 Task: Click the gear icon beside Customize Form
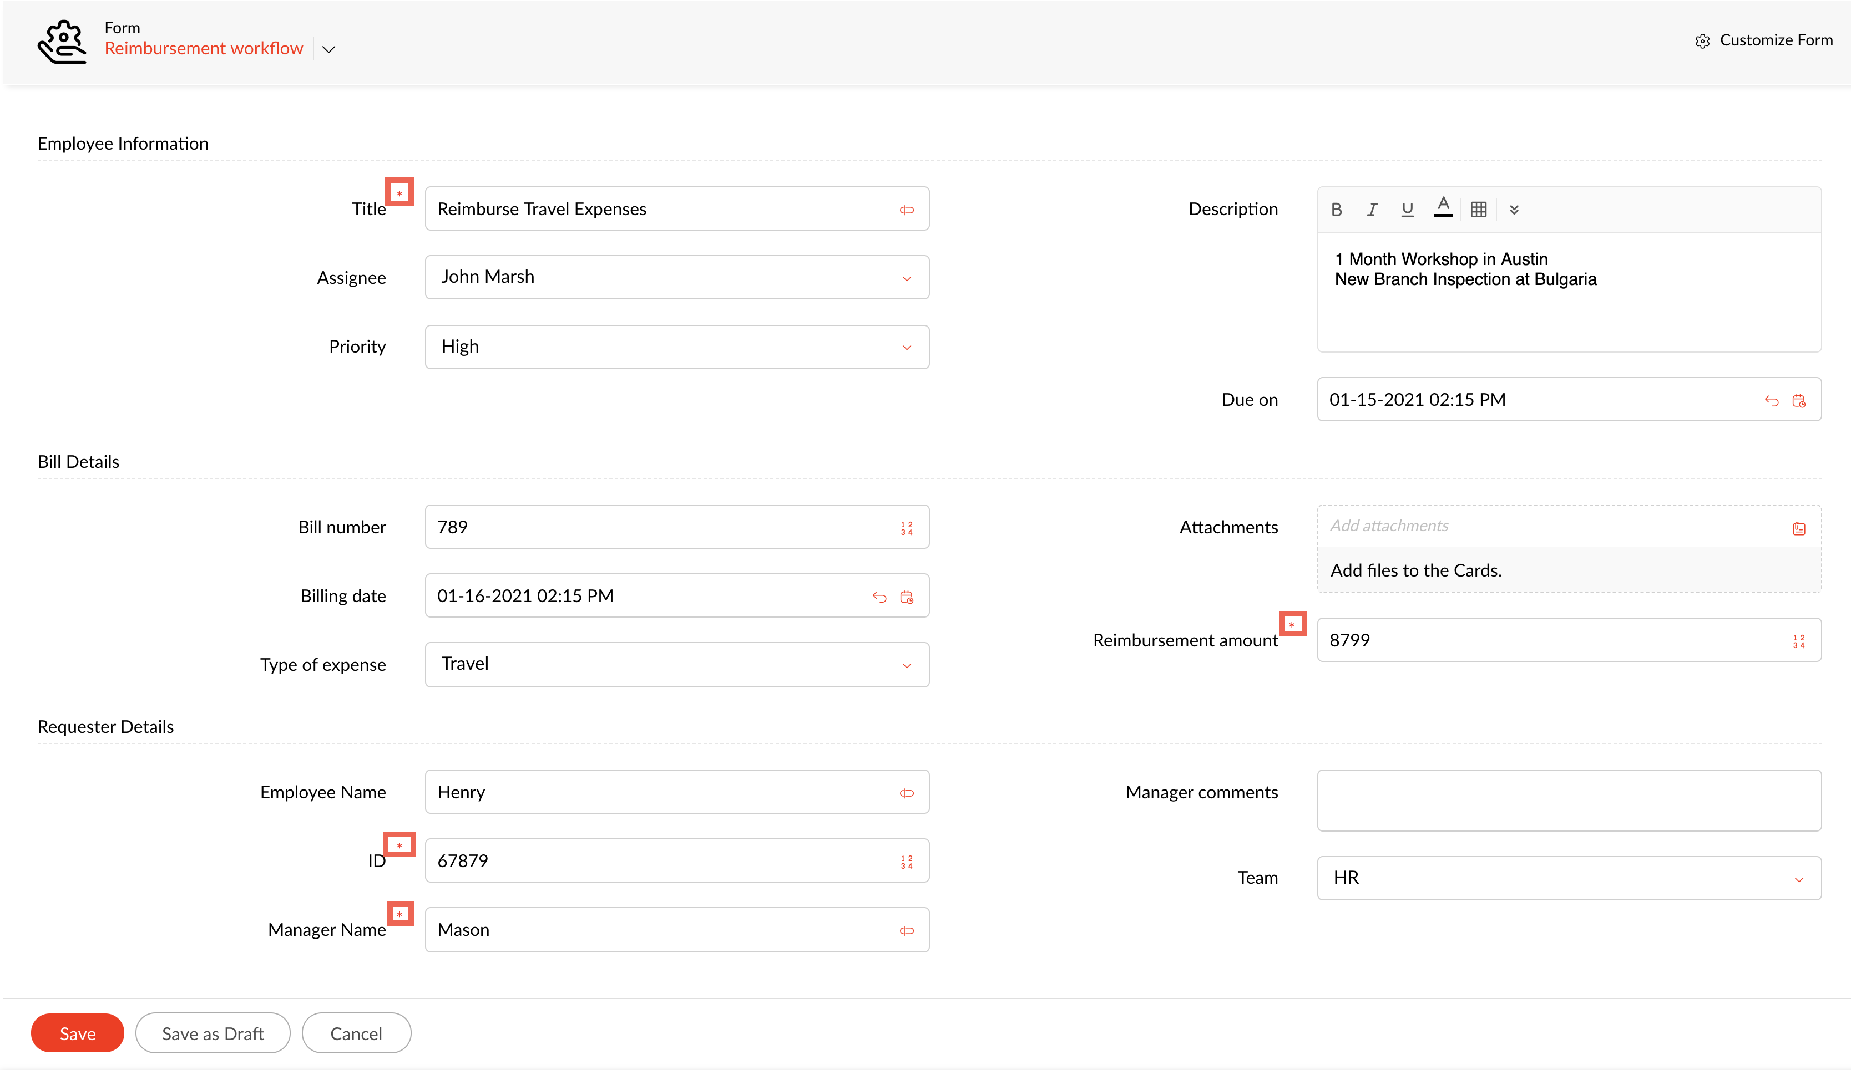[1702, 41]
